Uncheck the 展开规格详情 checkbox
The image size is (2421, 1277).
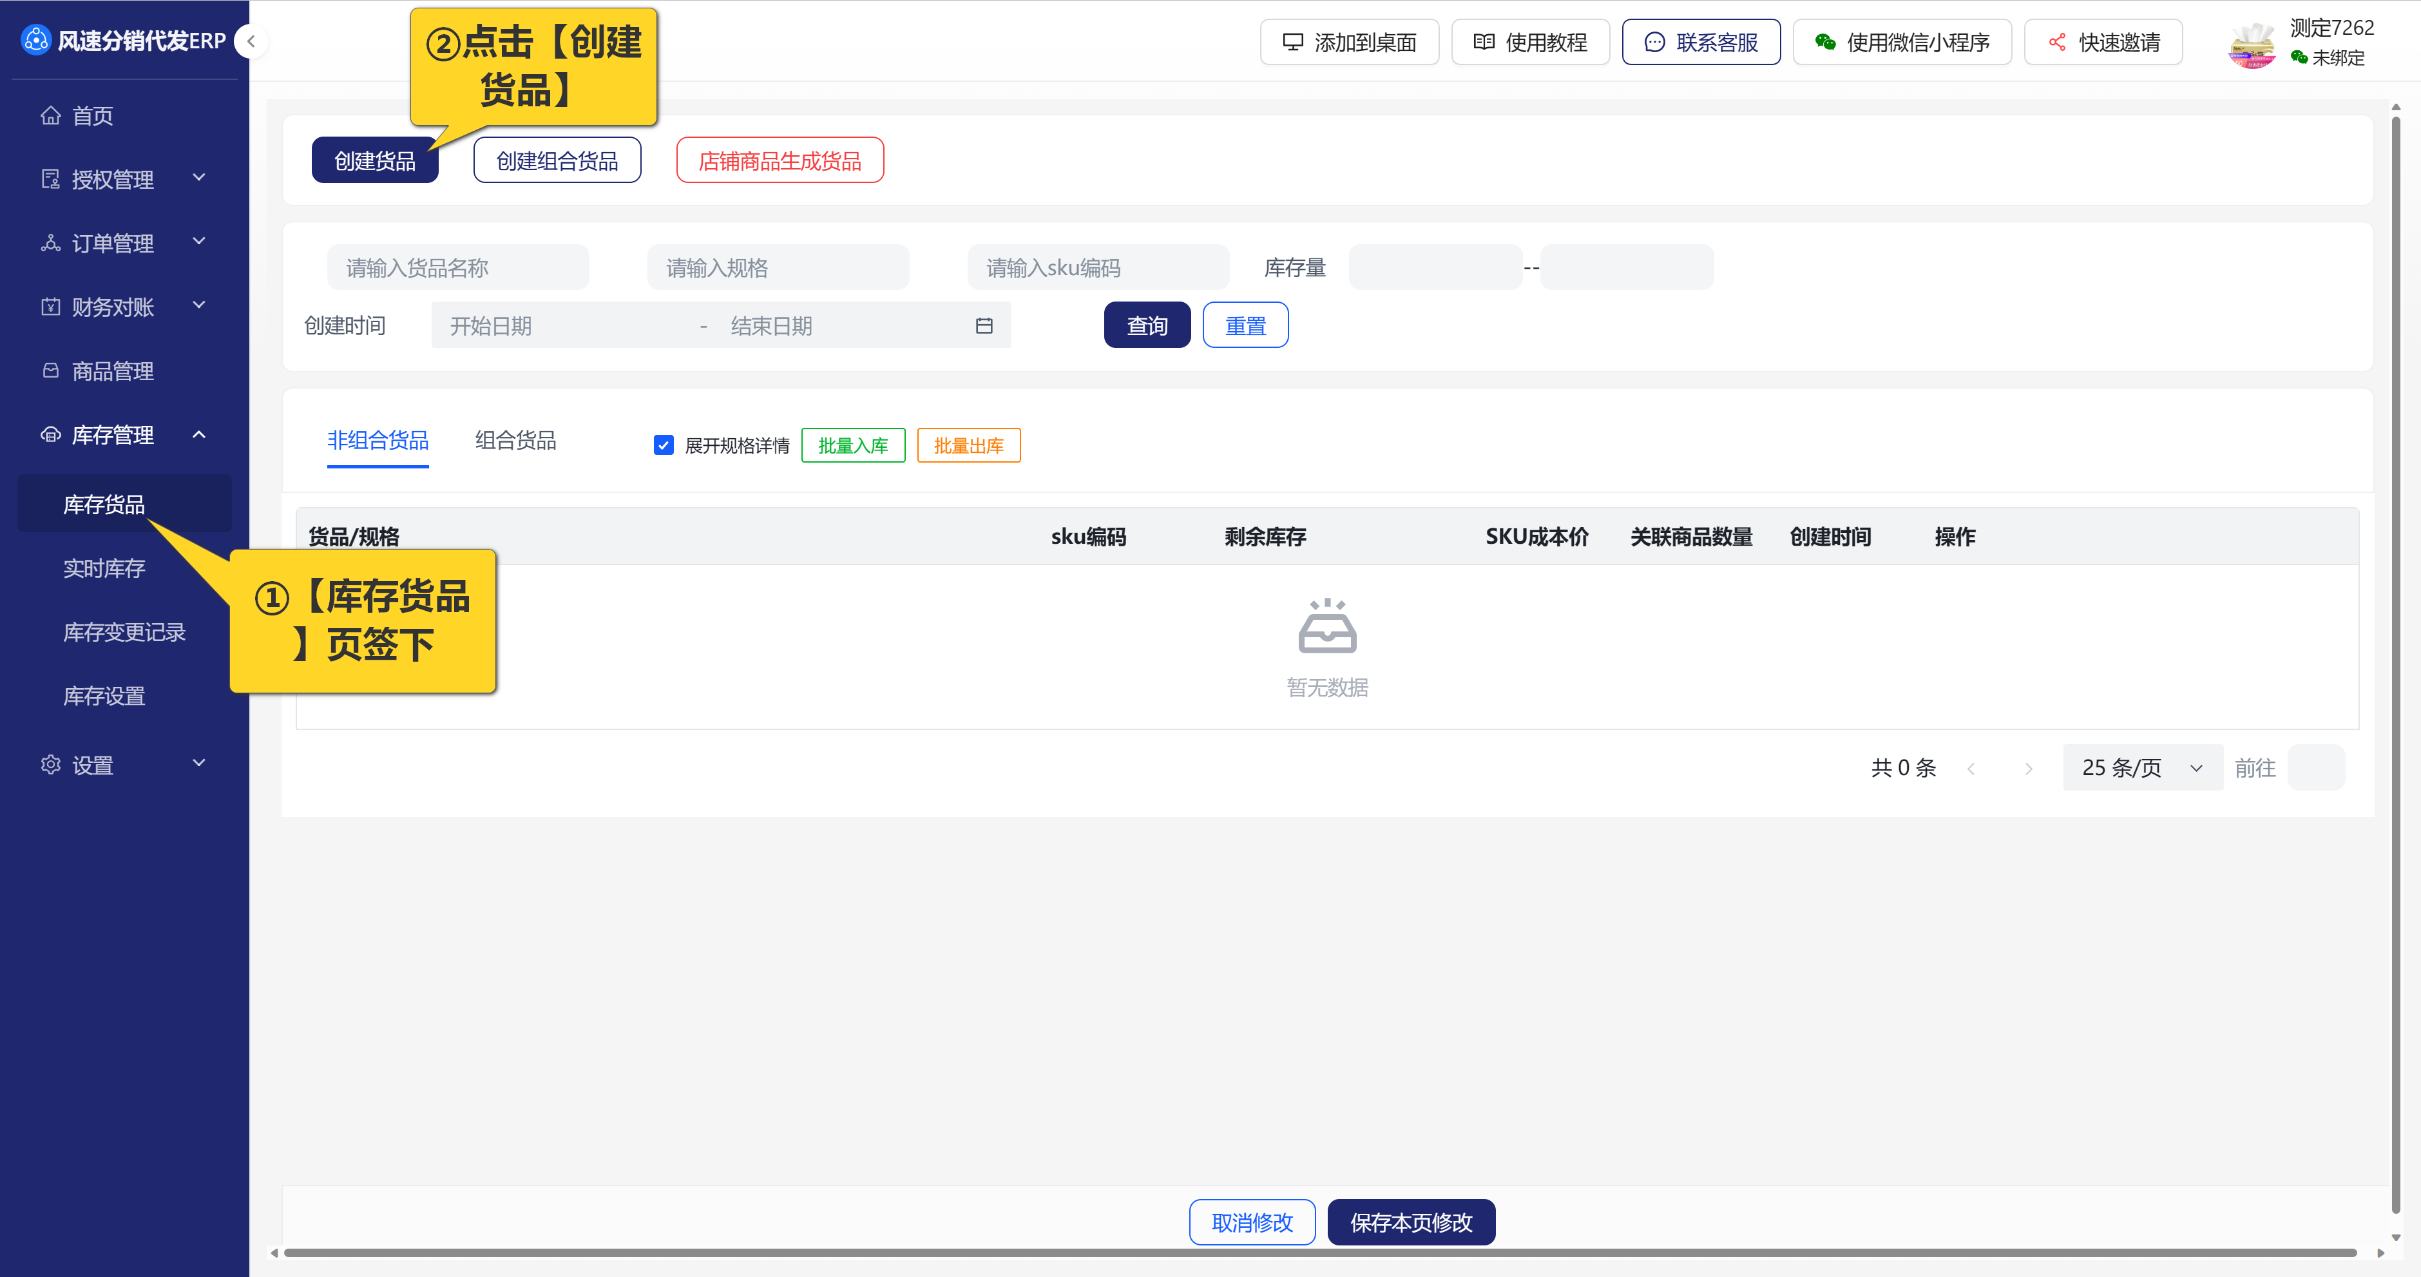point(664,445)
